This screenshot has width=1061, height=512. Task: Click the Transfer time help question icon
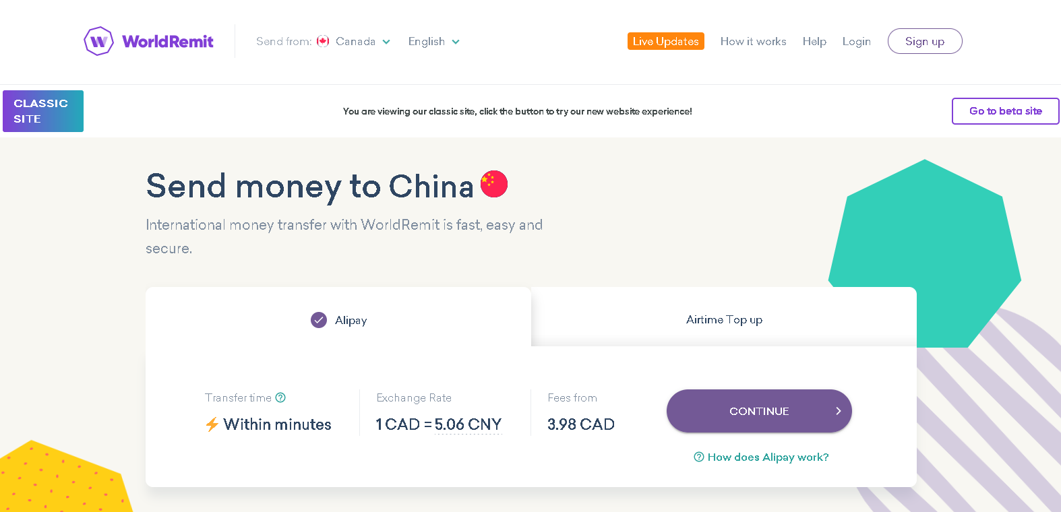click(x=280, y=397)
